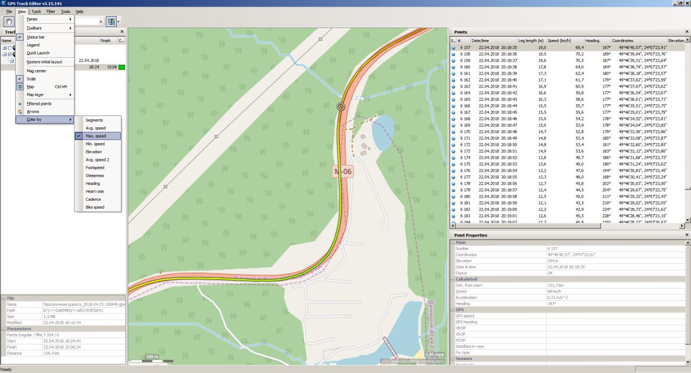The height and width of the screenshot is (373, 691).
Task: Open the Map layer submenu
Action: [45, 95]
